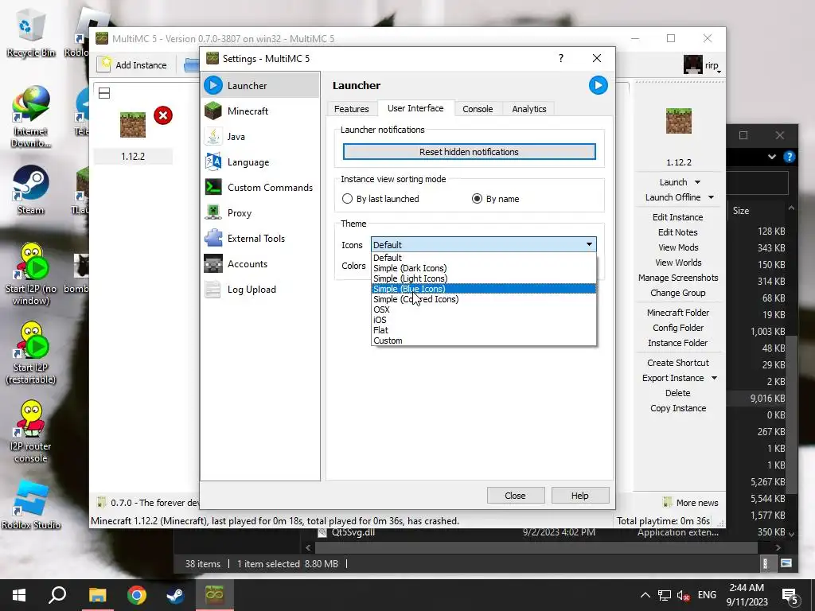Viewport: 815px width, 611px height.
Task: Click Edit Instance in side panel
Action: [678, 217]
